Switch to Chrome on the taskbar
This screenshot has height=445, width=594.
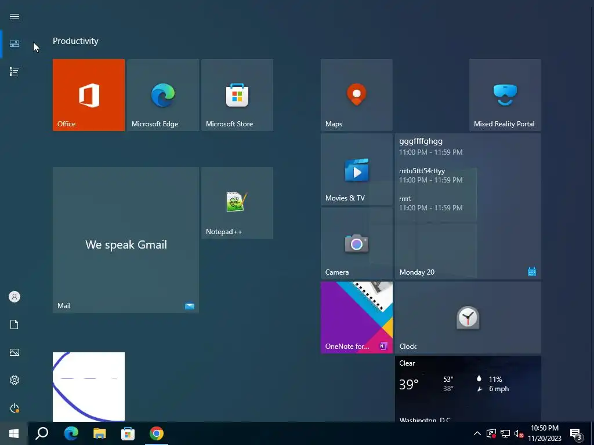click(157, 433)
